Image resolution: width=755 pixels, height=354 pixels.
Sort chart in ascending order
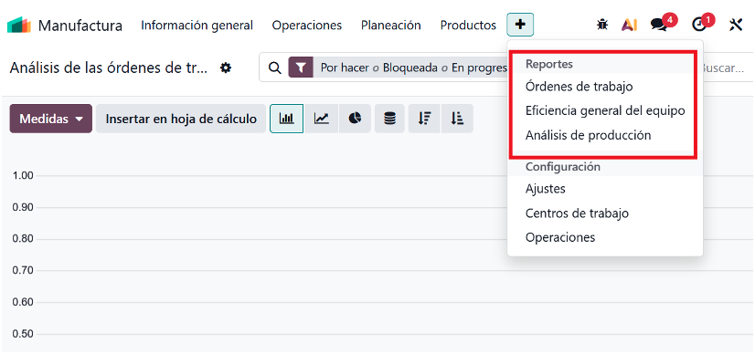(x=457, y=119)
